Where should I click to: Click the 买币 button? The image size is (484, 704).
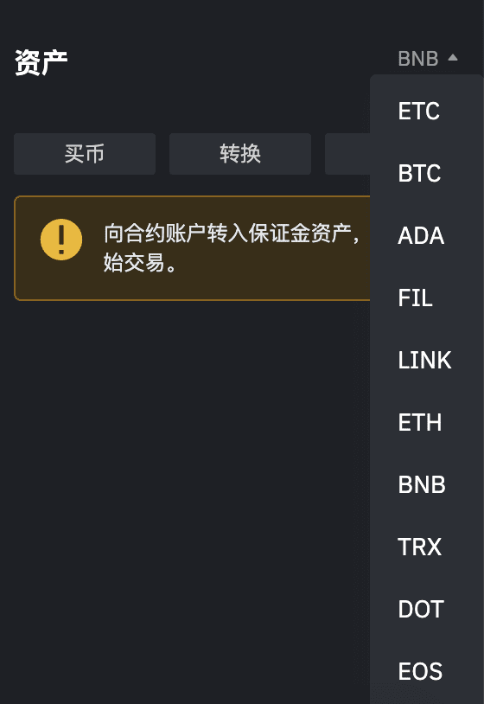(x=85, y=154)
